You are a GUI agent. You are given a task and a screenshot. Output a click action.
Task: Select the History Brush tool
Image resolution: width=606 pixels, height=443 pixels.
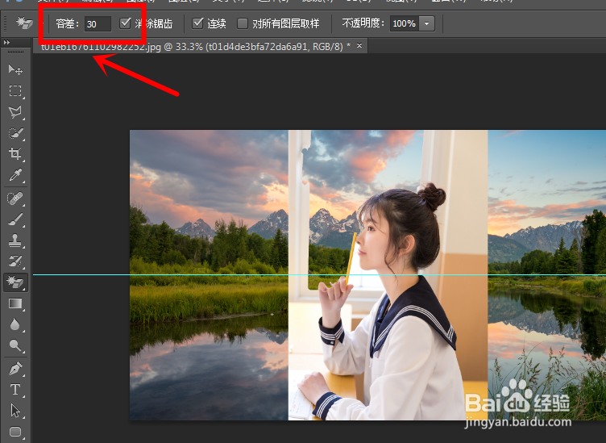point(15,261)
